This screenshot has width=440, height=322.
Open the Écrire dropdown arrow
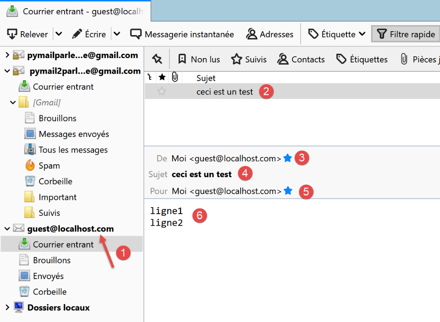pos(117,34)
